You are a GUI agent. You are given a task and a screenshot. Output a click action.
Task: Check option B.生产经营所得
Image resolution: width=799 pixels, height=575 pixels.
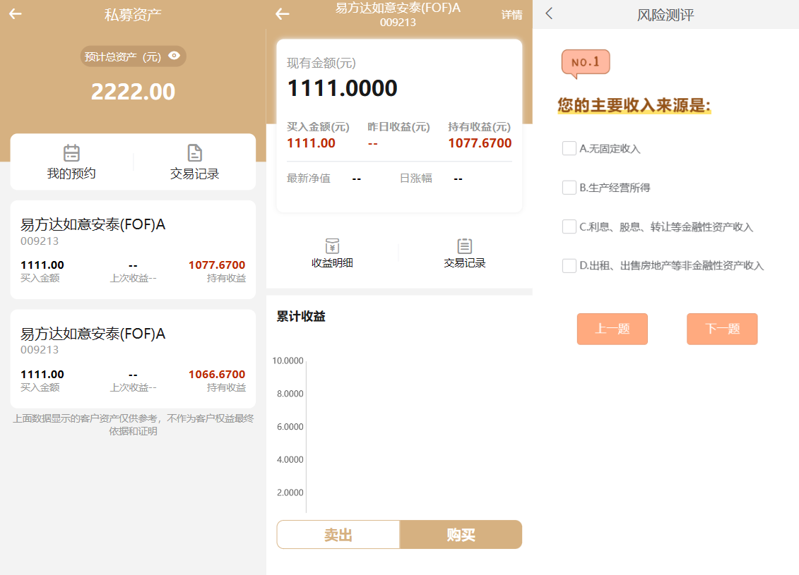point(569,188)
